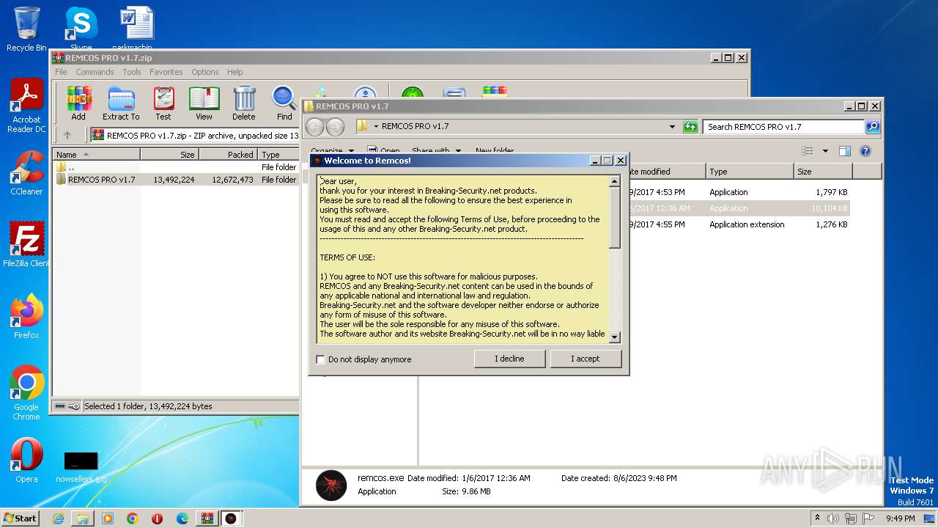
Task: Click the Explorer search magnifier icon
Action: [x=873, y=126]
